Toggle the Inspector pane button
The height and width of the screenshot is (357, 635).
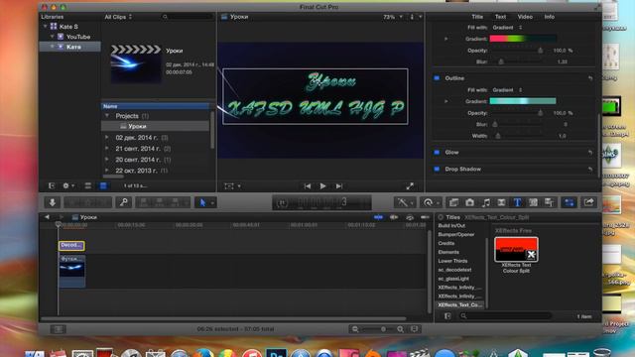tap(569, 202)
